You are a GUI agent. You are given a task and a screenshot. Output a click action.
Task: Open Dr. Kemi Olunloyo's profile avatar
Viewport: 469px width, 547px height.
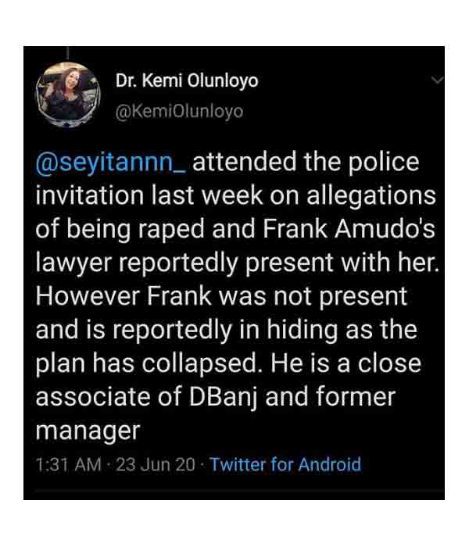69,95
